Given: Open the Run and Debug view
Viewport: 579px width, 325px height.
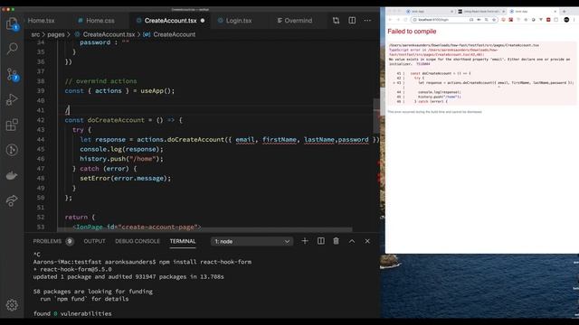Looking at the screenshot, I should [x=12, y=99].
